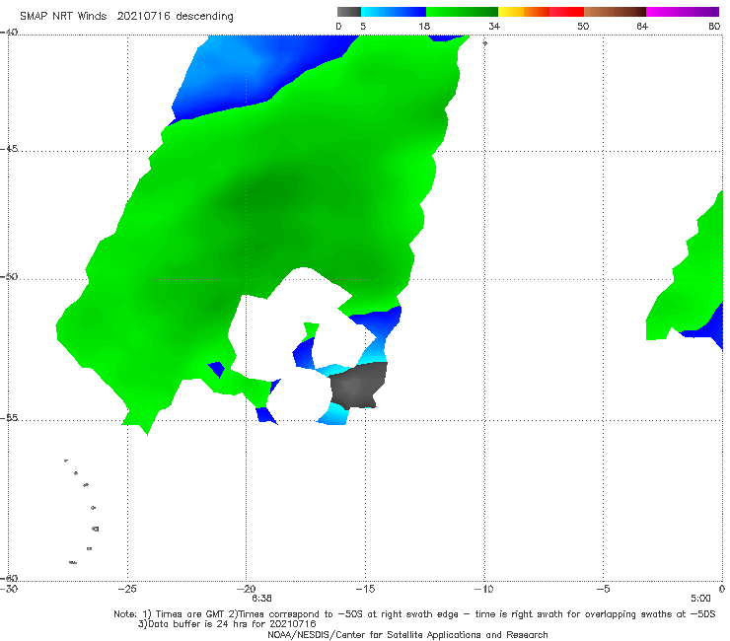
Task: Click the longitude label "-30"
Action: click(x=9, y=589)
